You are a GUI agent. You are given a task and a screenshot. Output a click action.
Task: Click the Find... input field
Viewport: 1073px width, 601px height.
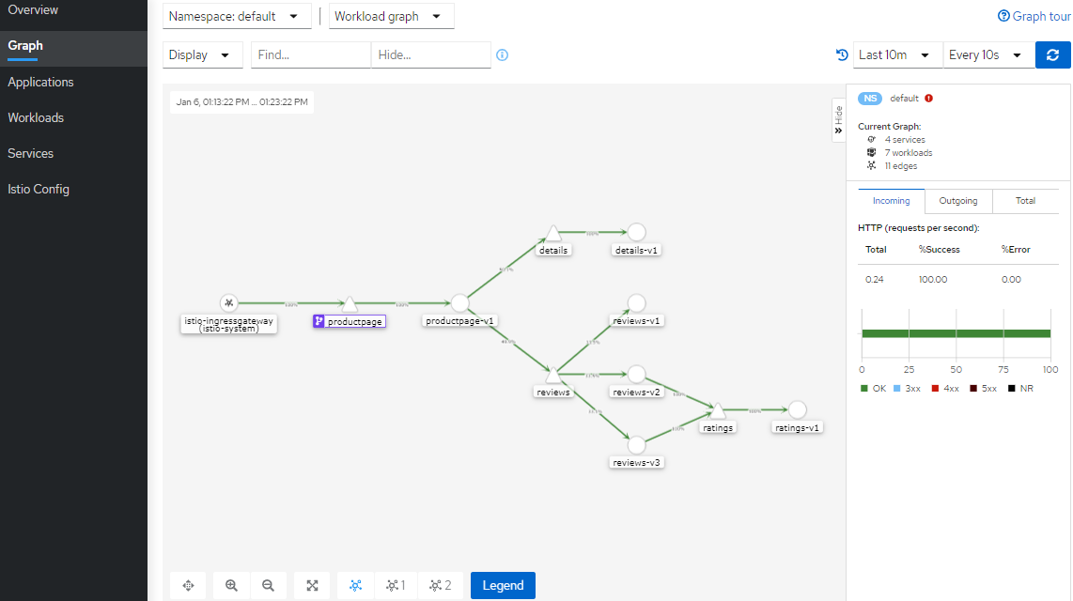[x=311, y=55]
